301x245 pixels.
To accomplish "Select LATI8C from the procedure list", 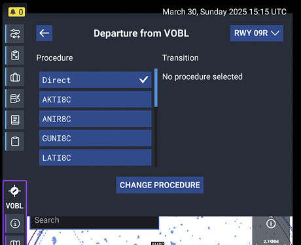I will [96, 157].
